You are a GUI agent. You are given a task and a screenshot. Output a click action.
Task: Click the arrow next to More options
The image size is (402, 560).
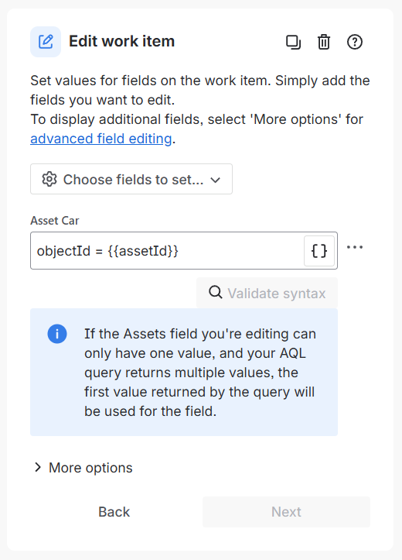(x=37, y=468)
